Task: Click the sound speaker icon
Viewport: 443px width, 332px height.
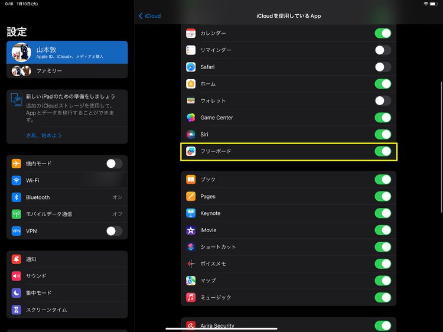Action: [x=17, y=276]
